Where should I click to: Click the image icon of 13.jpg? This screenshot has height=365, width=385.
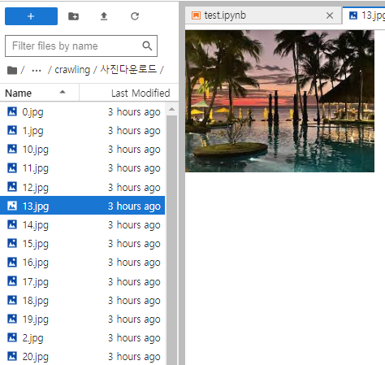12,206
